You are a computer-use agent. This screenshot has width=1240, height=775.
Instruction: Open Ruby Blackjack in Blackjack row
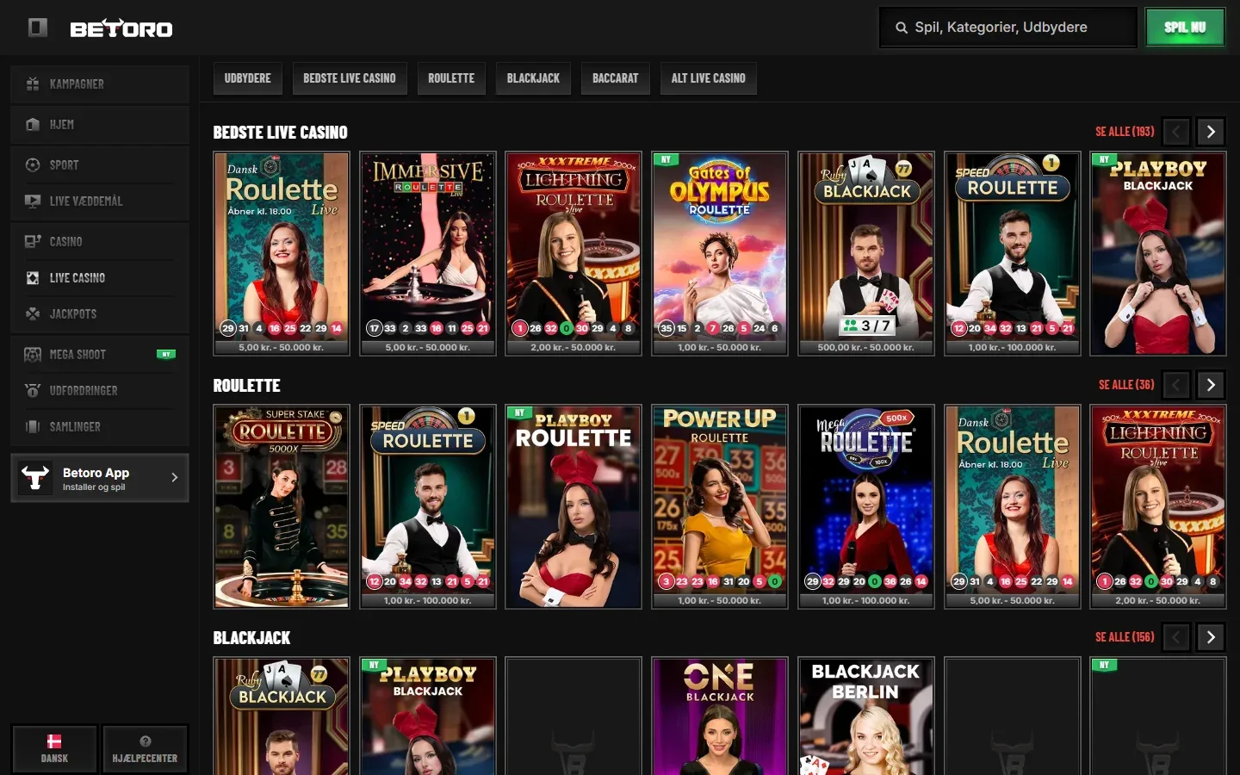pyautogui.click(x=282, y=716)
